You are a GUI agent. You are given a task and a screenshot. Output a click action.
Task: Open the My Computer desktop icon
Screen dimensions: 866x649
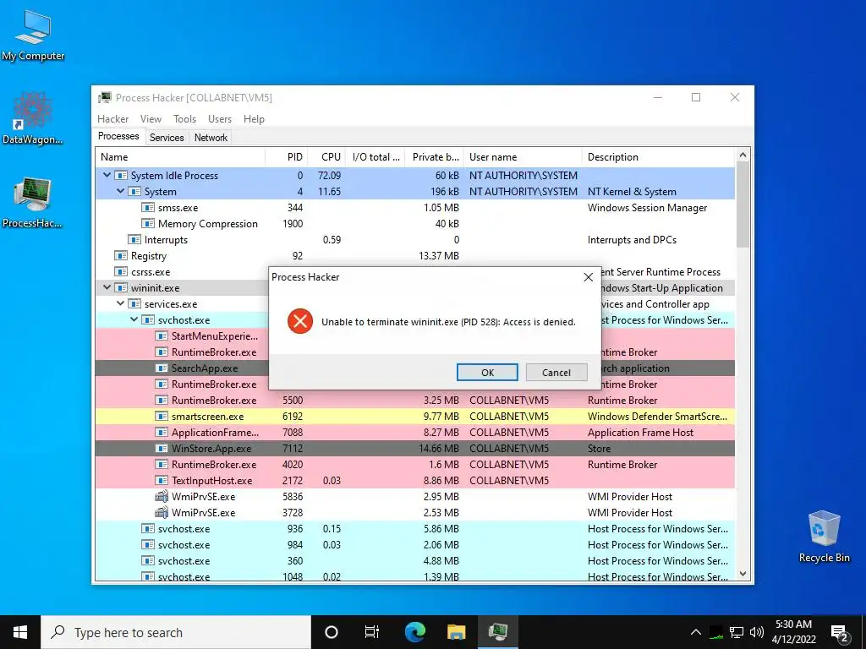point(33,35)
